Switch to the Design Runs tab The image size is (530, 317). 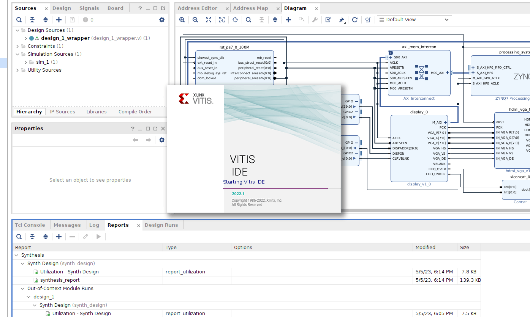click(161, 225)
